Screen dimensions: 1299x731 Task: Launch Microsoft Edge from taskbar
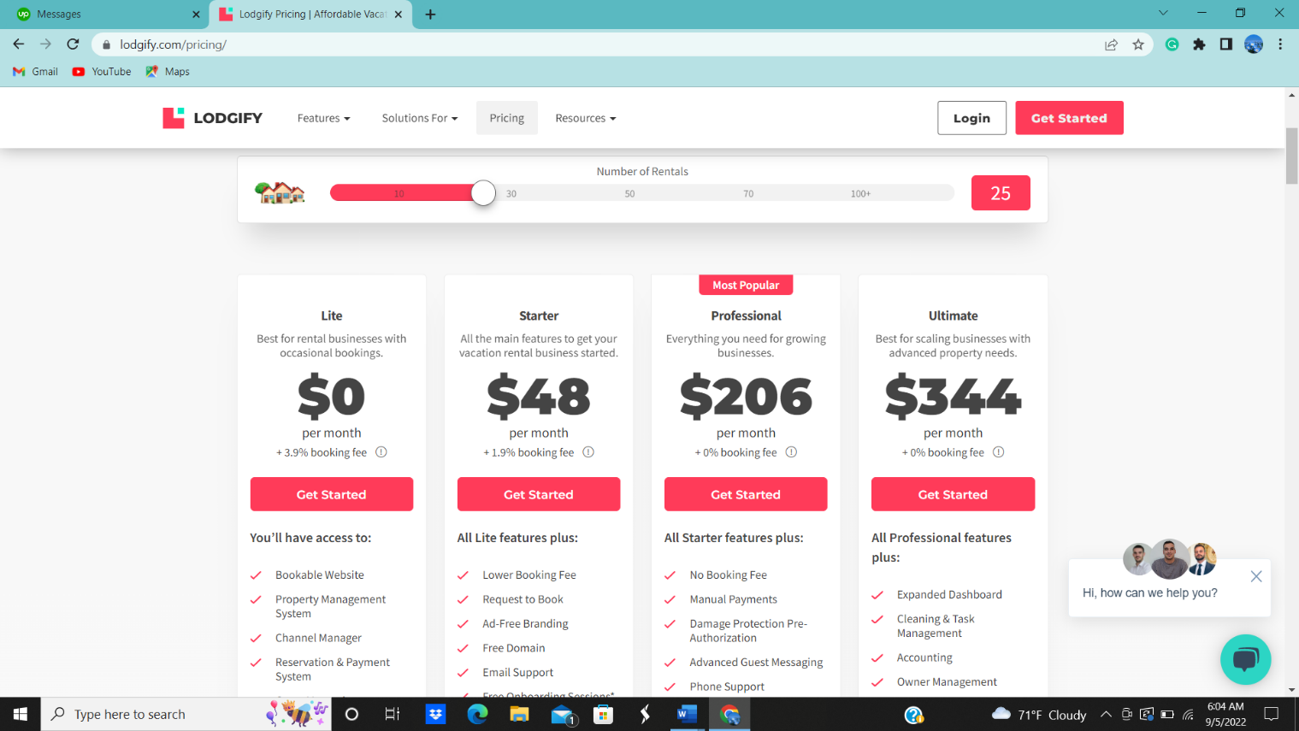coord(477,714)
